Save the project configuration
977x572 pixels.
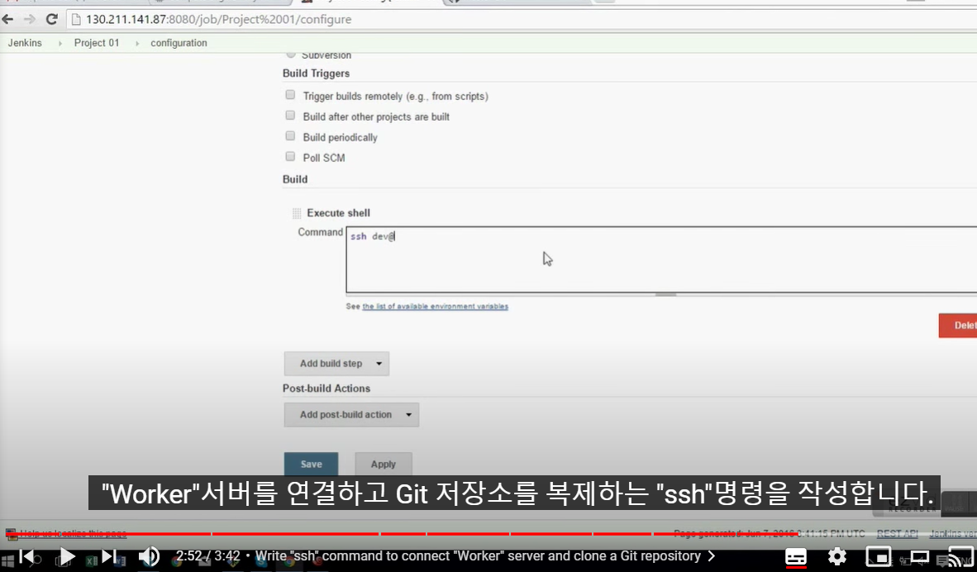pos(311,465)
